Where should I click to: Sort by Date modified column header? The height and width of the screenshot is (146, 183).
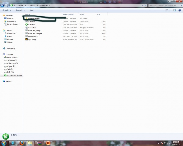pyautogui.click(x=68, y=14)
